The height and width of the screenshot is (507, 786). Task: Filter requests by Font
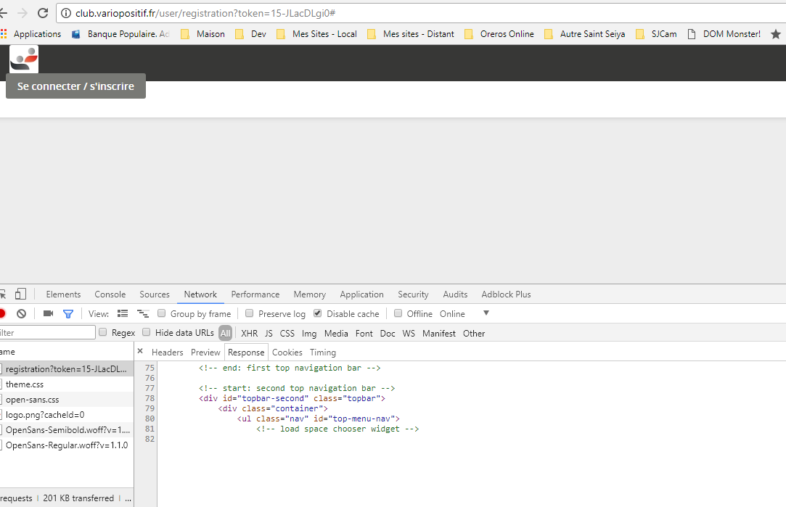pyautogui.click(x=364, y=333)
